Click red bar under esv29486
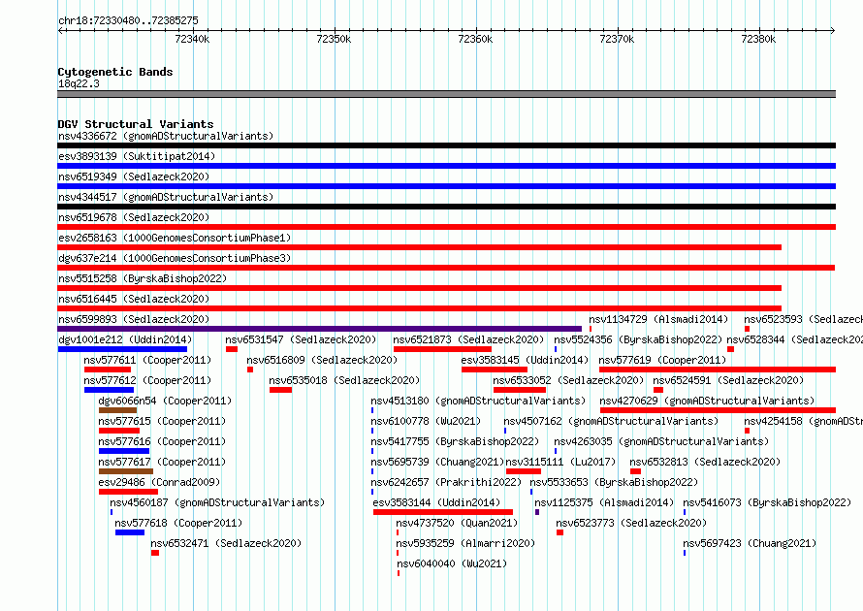 point(128,492)
